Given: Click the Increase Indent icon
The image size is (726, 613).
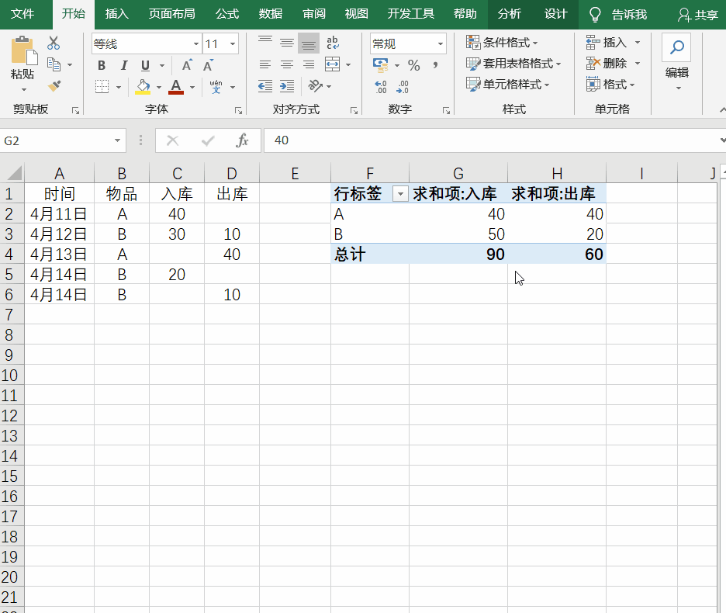Looking at the screenshot, I should pos(286,85).
